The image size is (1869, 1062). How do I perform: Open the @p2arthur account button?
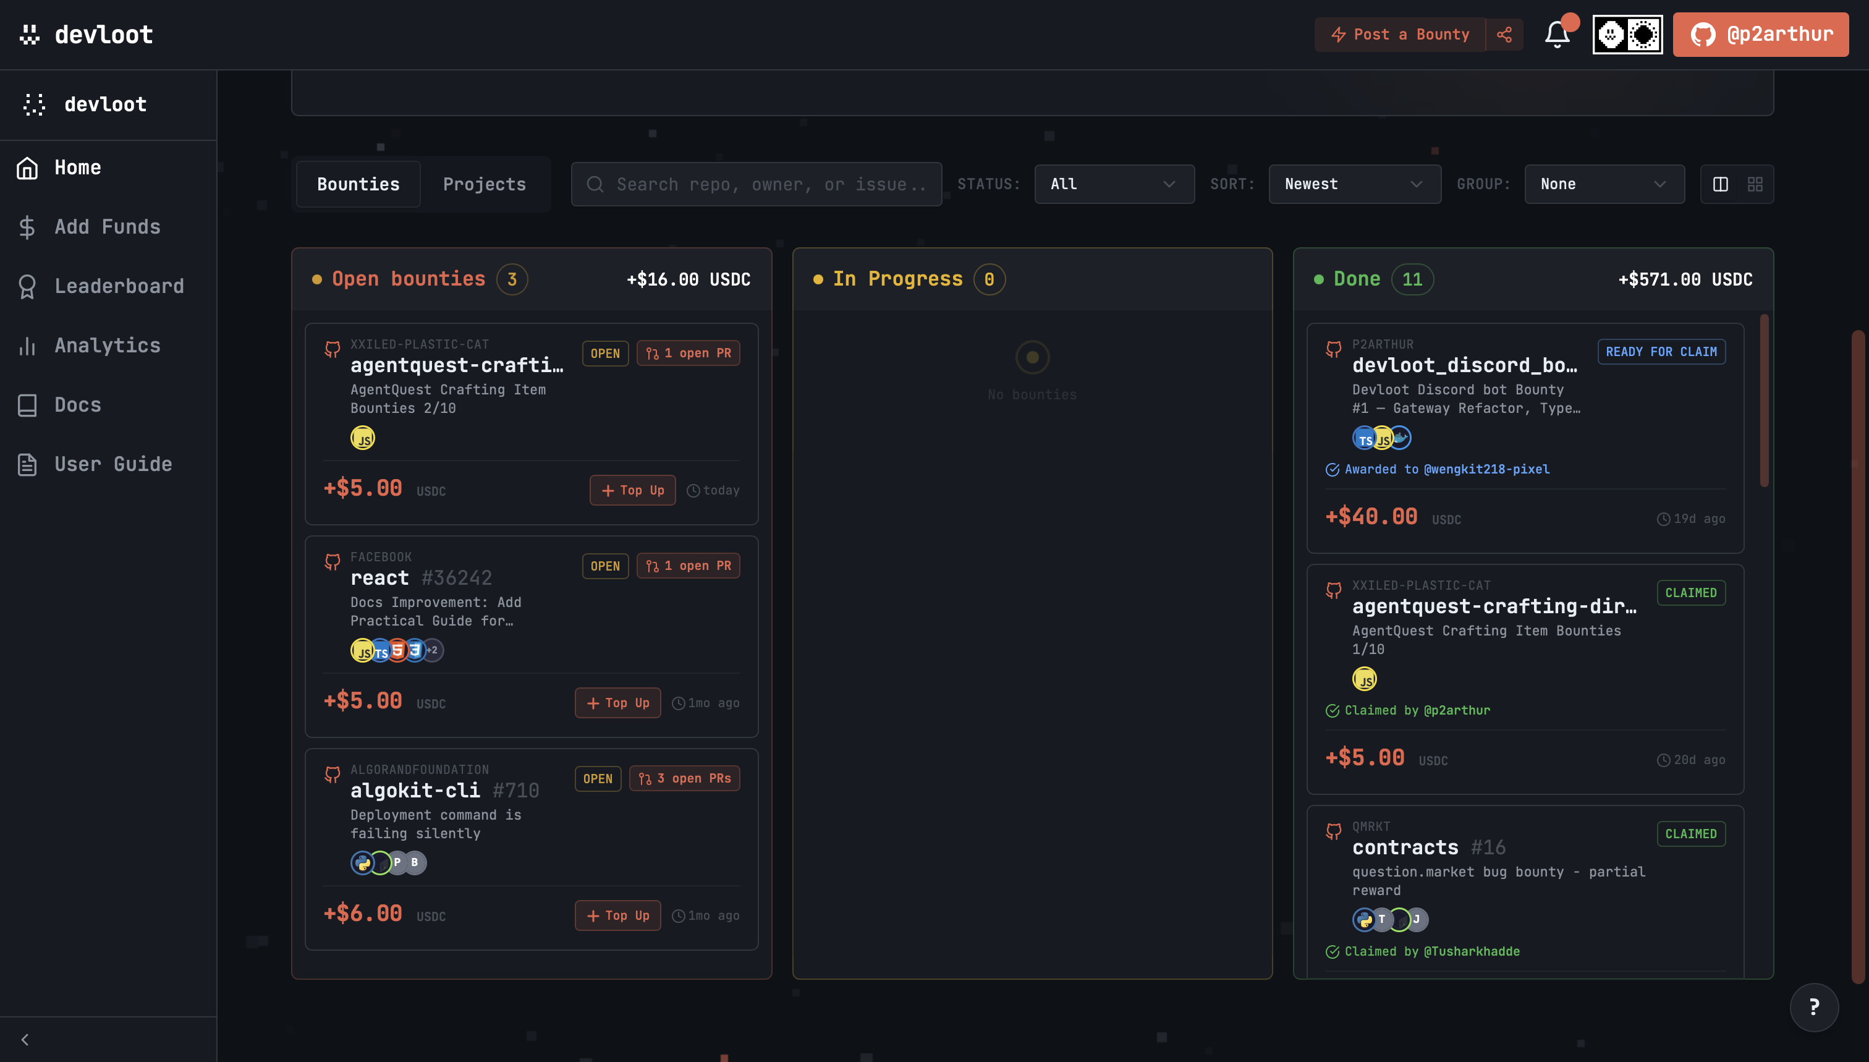pyautogui.click(x=1760, y=34)
